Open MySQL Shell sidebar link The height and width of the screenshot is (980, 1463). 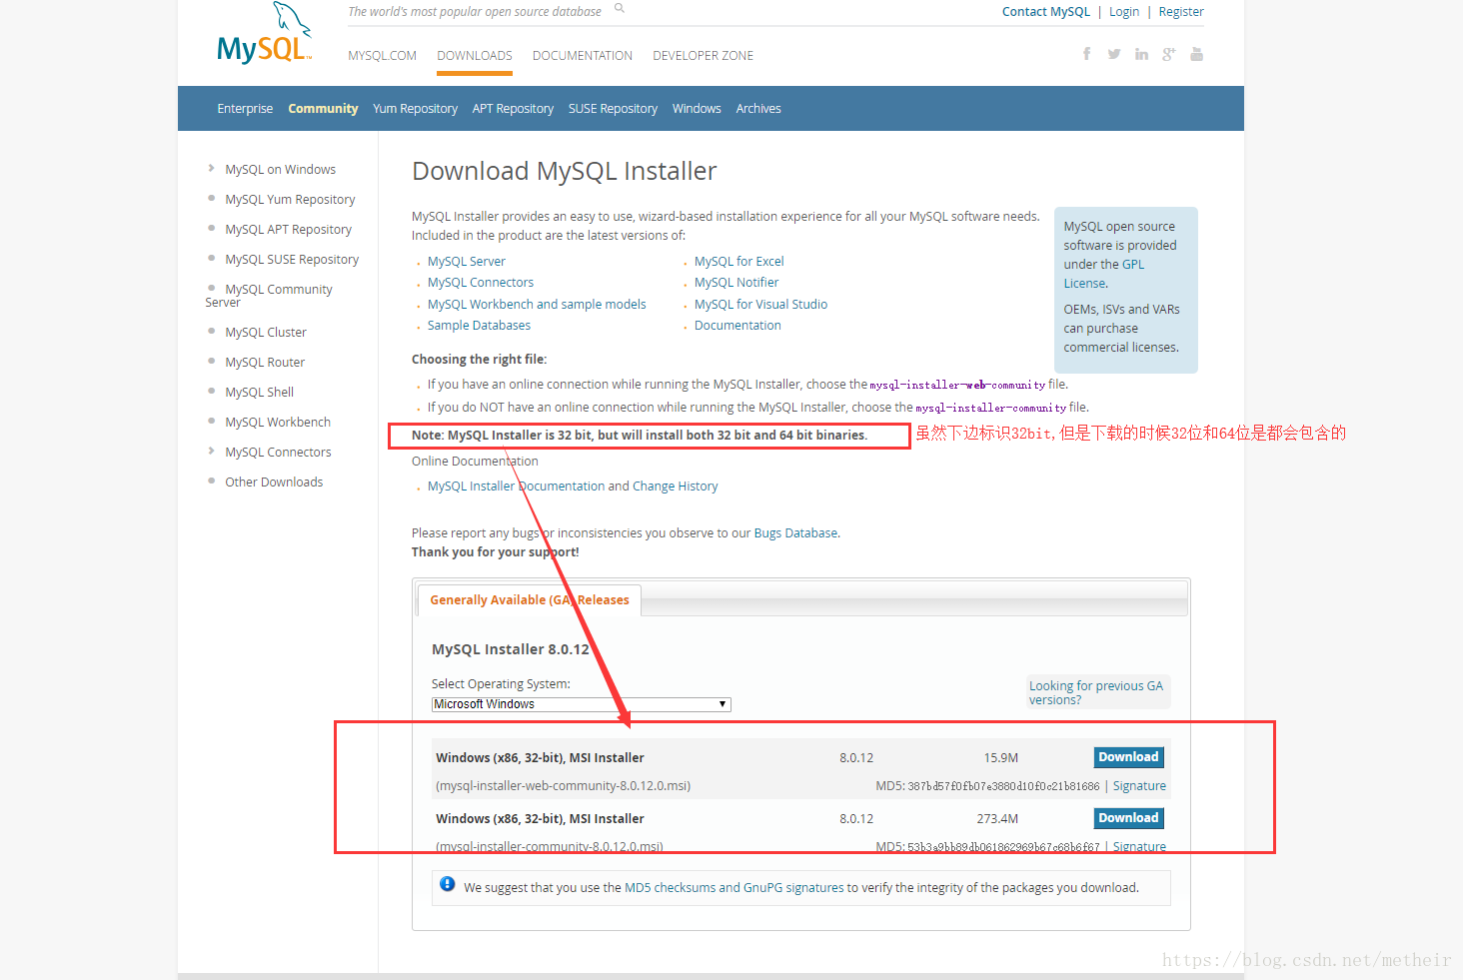click(x=259, y=393)
